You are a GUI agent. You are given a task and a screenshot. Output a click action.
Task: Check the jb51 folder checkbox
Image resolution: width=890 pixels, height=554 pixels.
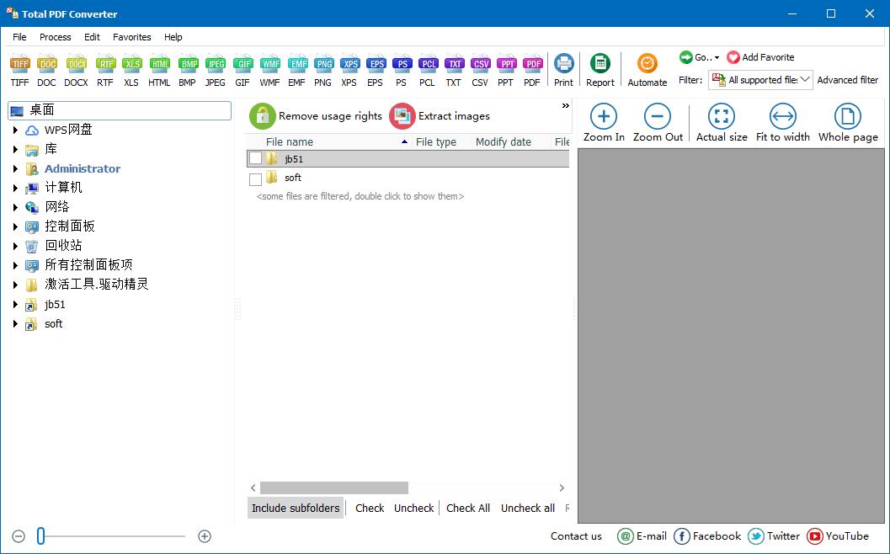coord(255,158)
